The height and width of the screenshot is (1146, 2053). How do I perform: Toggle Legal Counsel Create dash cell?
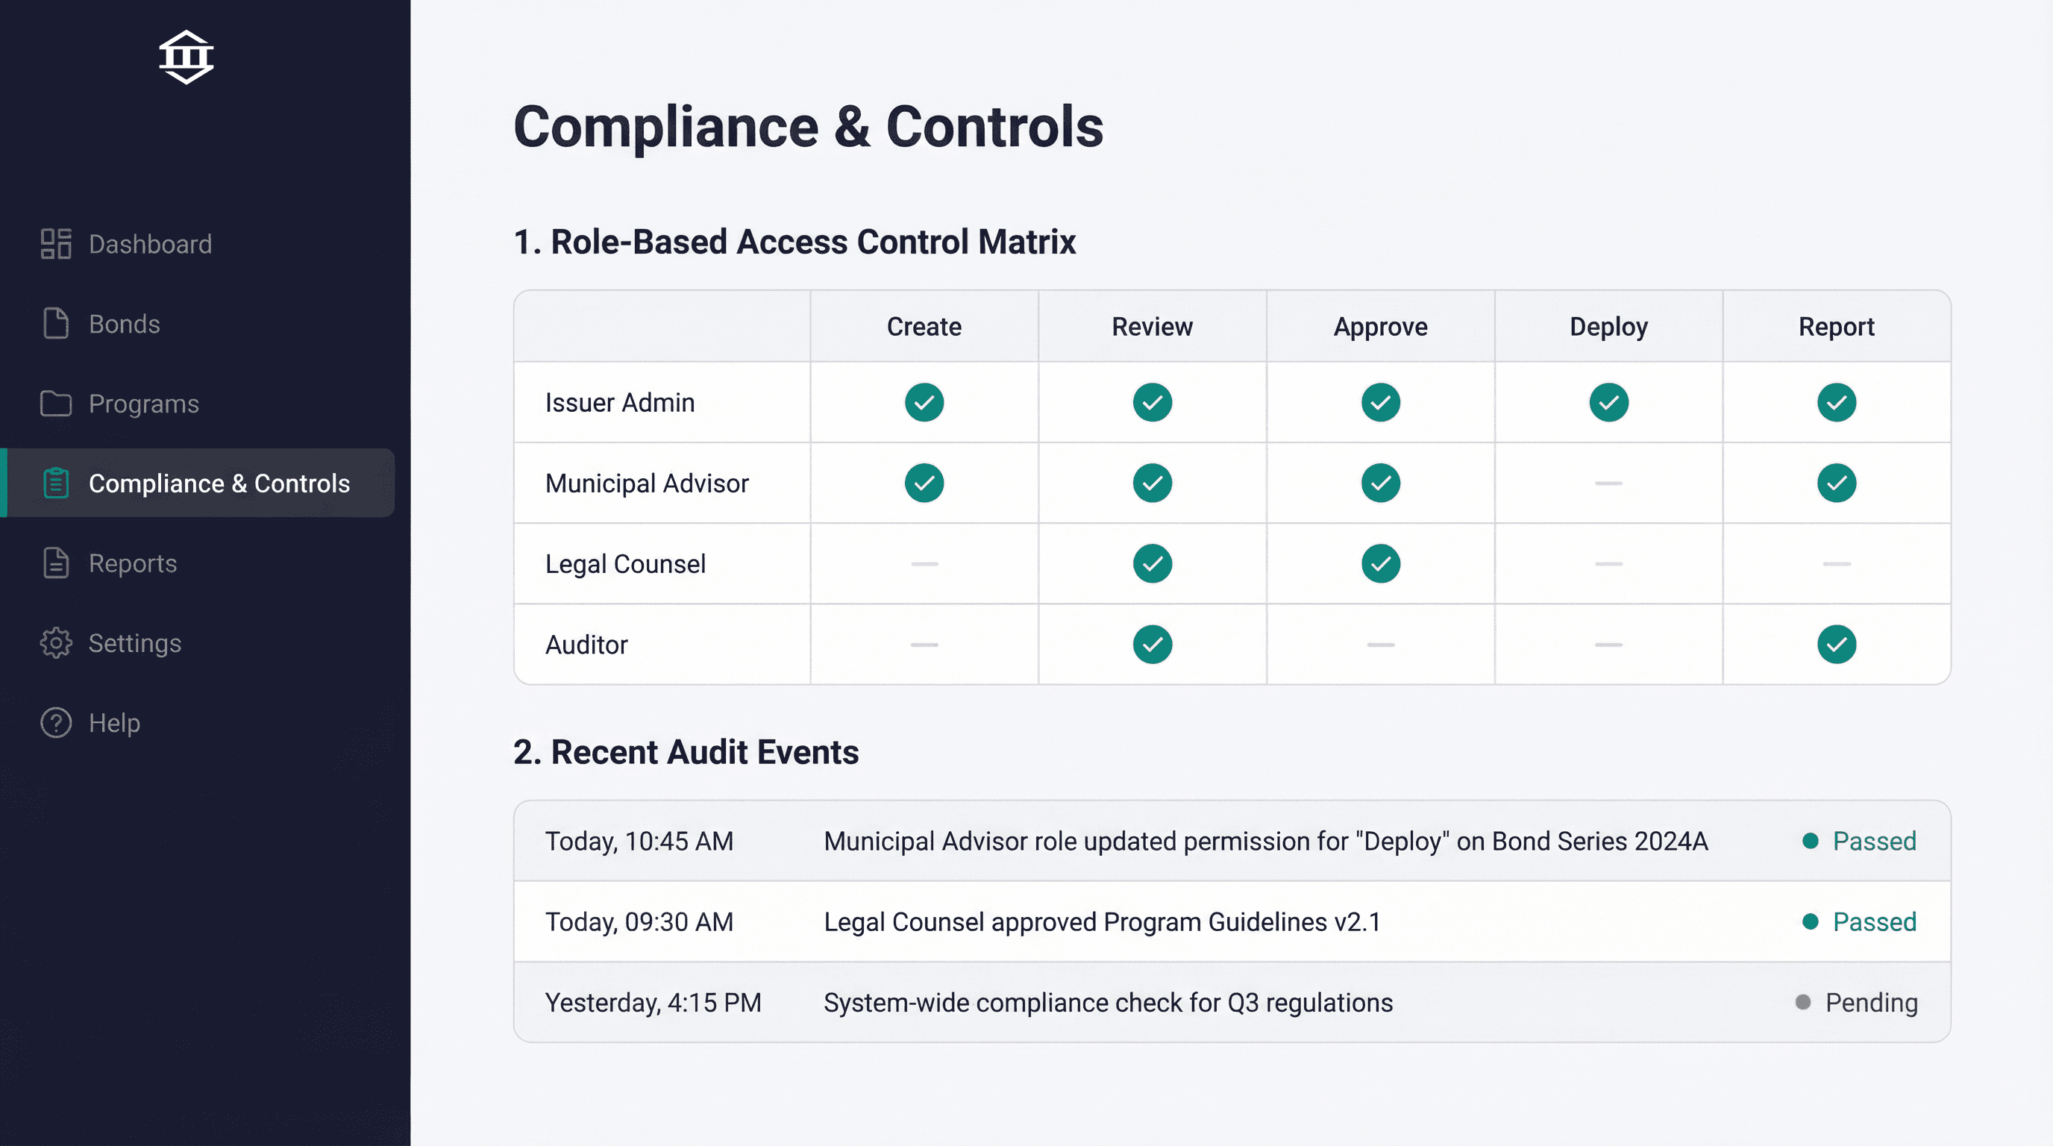924,563
